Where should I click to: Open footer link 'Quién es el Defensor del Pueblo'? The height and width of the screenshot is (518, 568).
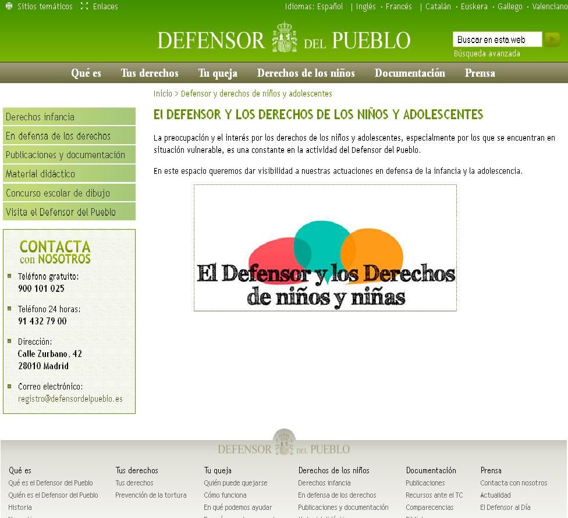point(54,495)
